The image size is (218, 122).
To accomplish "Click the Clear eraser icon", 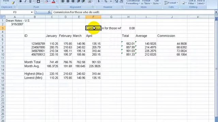I will 184,3.
